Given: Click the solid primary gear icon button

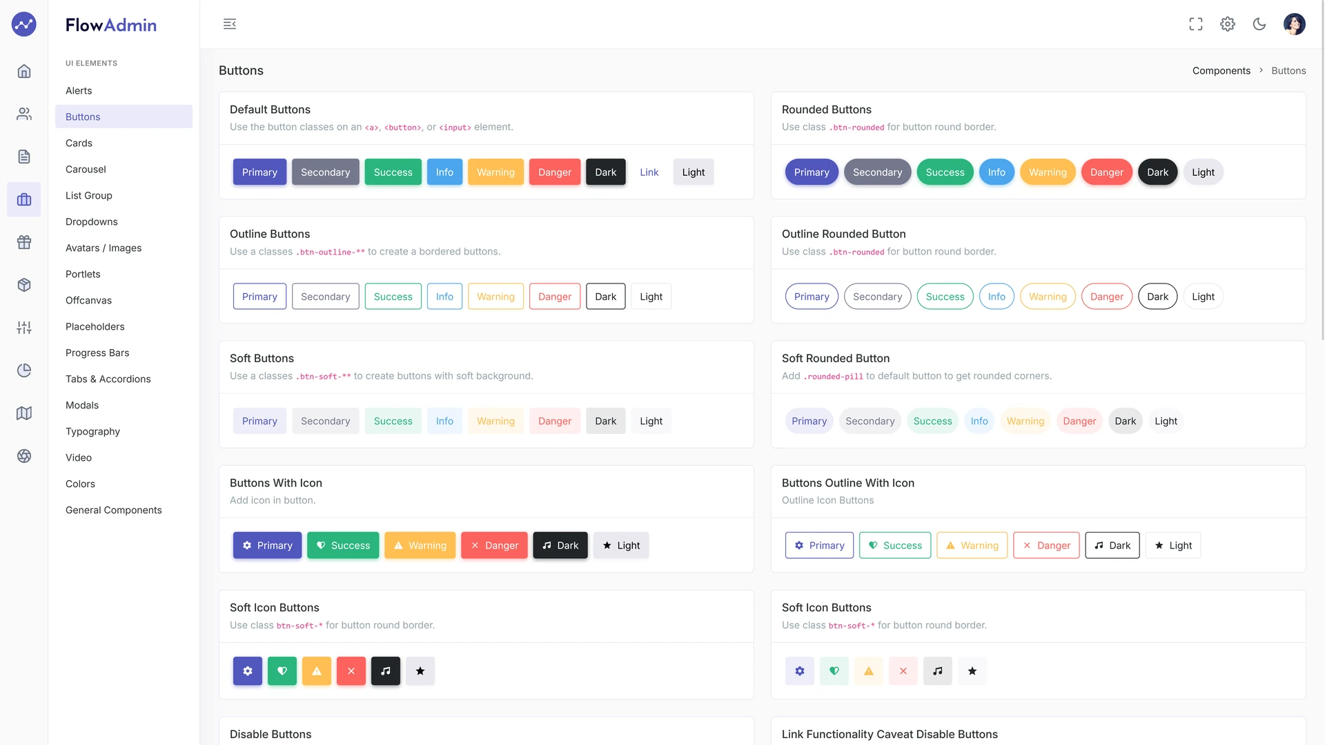Looking at the screenshot, I should [248, 670].
